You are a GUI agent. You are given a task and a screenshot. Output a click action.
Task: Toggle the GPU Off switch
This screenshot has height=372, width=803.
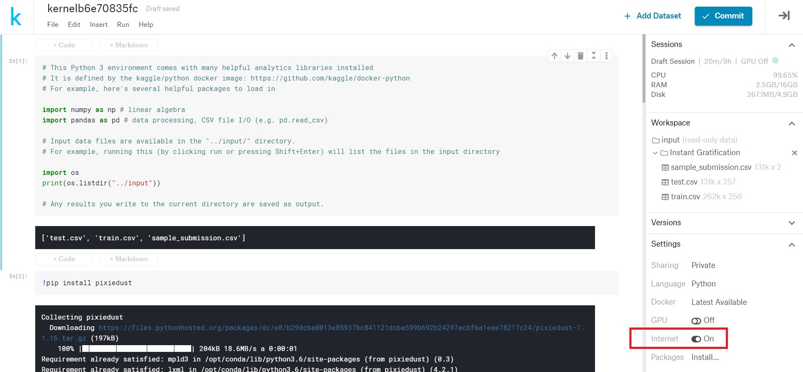(696, 321)
